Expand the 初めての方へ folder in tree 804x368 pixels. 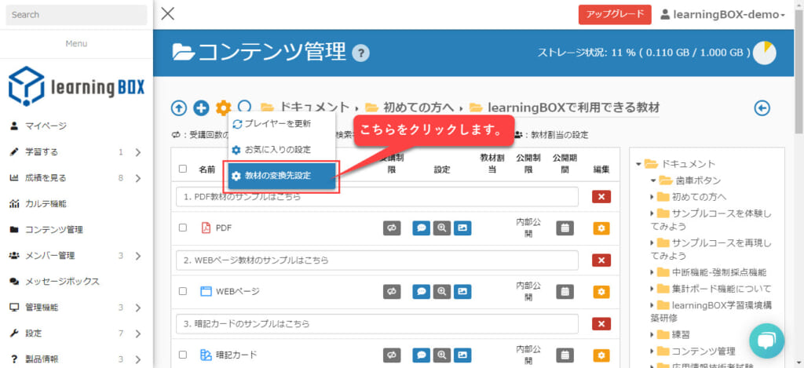click(652, 197)
